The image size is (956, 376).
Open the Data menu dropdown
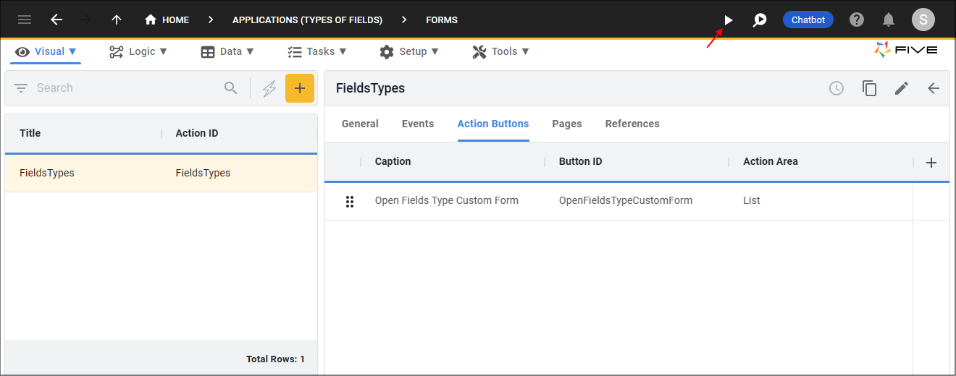227,51
